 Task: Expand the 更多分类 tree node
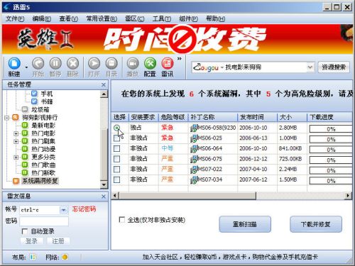coord(16,157)
